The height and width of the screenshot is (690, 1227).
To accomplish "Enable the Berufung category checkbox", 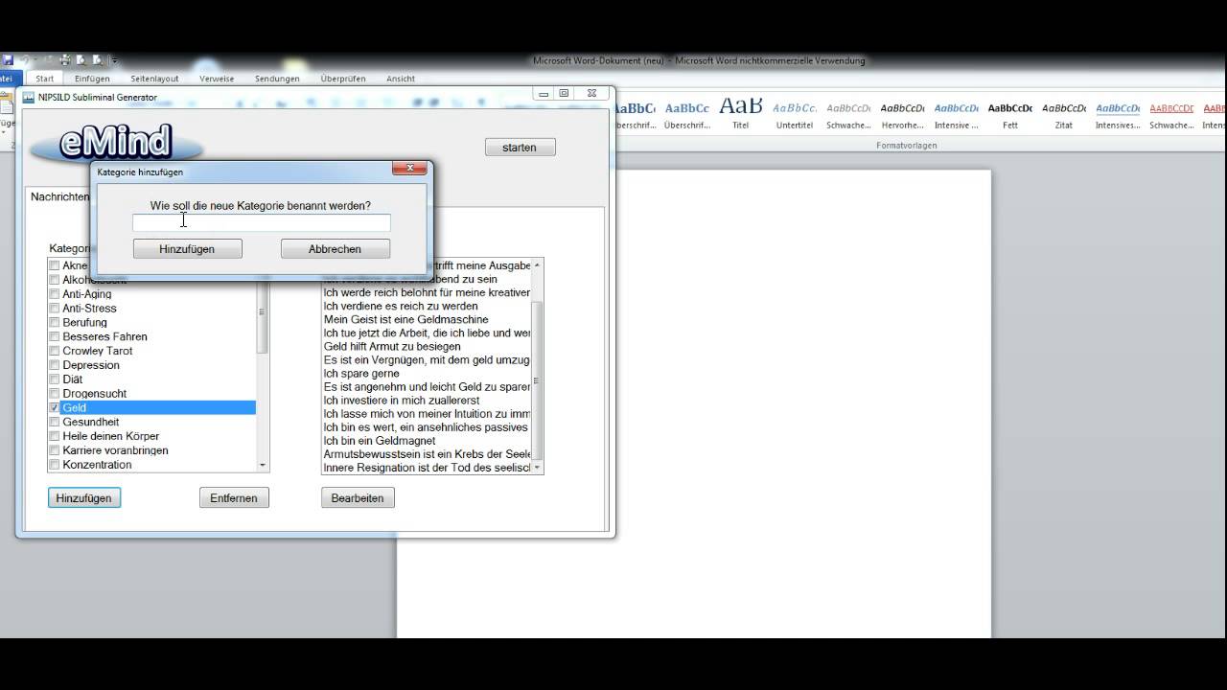I will pyautogui.click(x=55, y=323).
